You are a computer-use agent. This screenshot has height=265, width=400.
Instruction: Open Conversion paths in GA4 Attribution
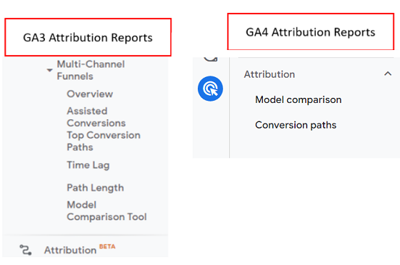[296, 125]
